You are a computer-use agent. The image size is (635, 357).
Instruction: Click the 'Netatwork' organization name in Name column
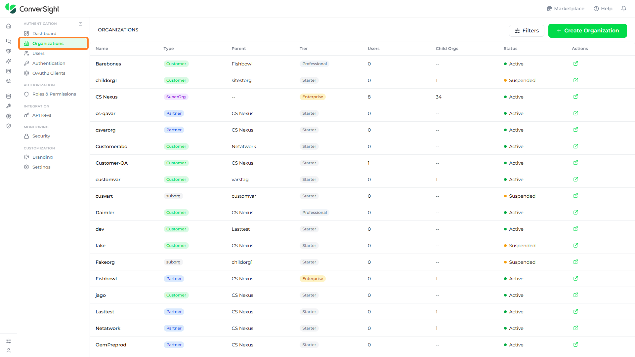108,328
